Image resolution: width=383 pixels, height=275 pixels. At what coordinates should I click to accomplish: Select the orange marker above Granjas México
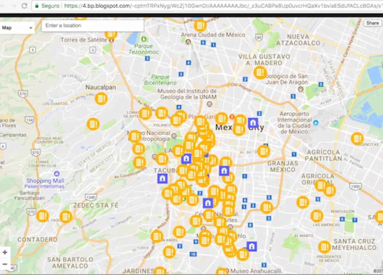(x=264, y=151)
